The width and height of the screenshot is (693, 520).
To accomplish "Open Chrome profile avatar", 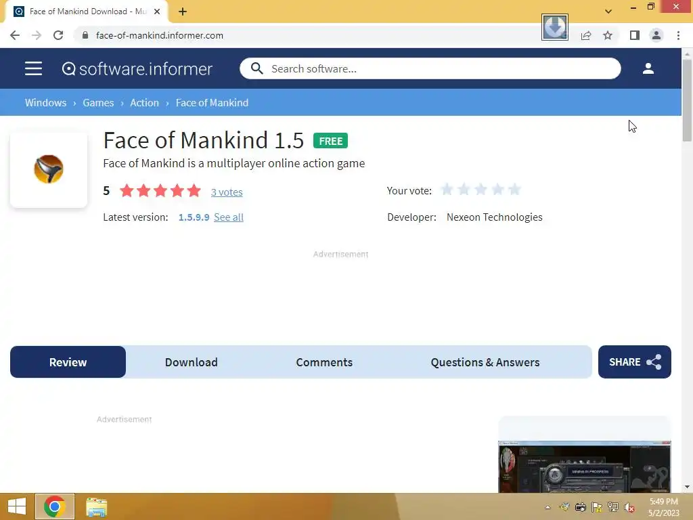I will [x=656, y=35].
